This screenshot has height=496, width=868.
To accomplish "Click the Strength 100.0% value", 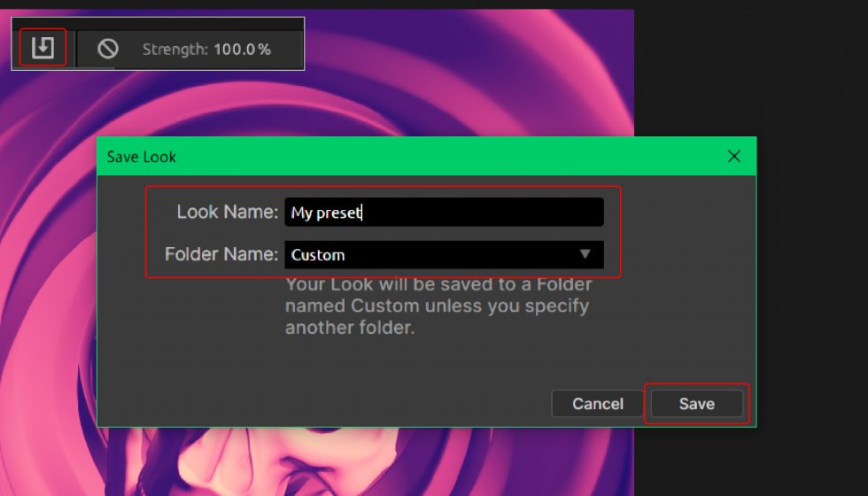I will (x=242, y=50).
